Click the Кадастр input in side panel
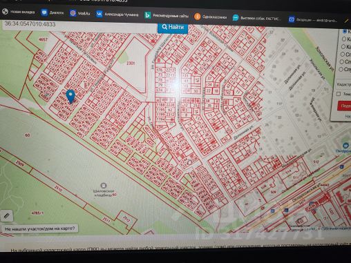The height and width of the screenshot is (263, 351). 343,84
